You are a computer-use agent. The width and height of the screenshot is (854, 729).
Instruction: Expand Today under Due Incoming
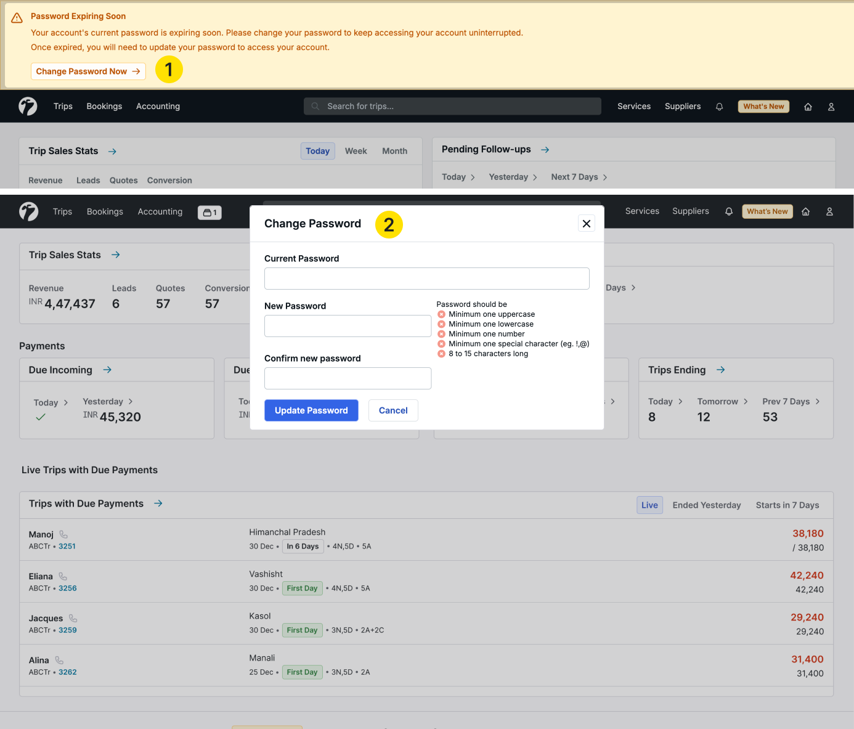pos(51,402)
